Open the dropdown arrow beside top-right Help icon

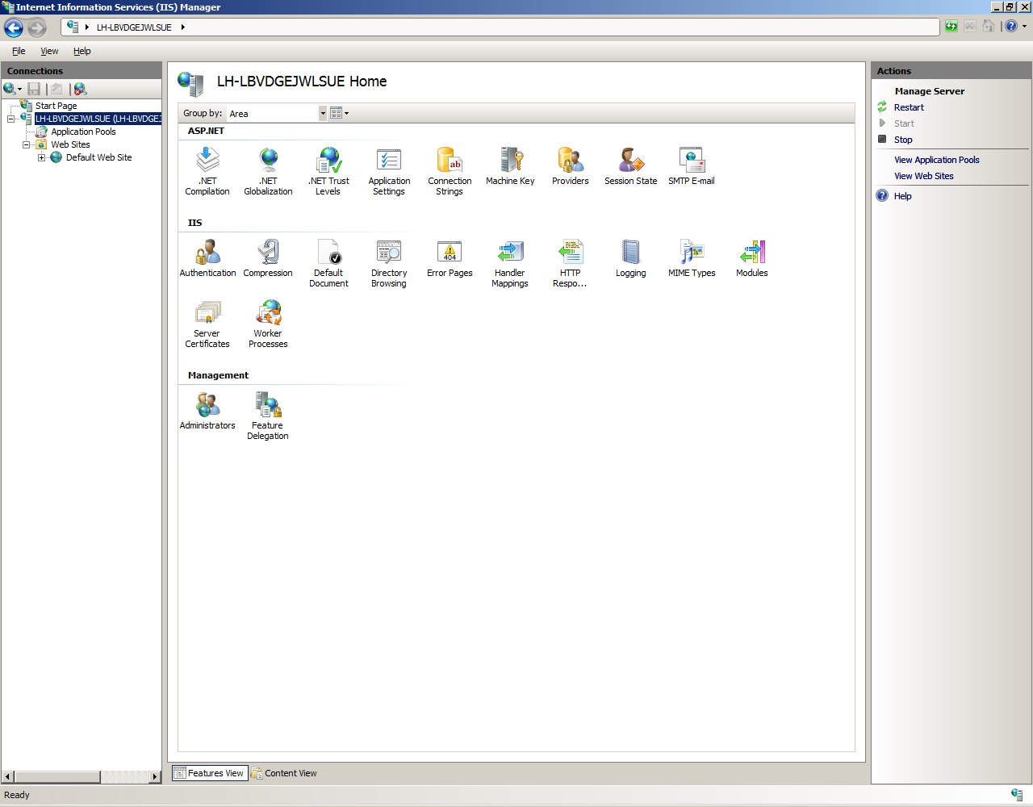1024,27
